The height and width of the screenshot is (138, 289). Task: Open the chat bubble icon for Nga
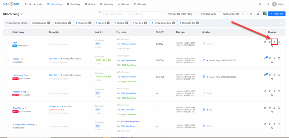tap(279, 42)
